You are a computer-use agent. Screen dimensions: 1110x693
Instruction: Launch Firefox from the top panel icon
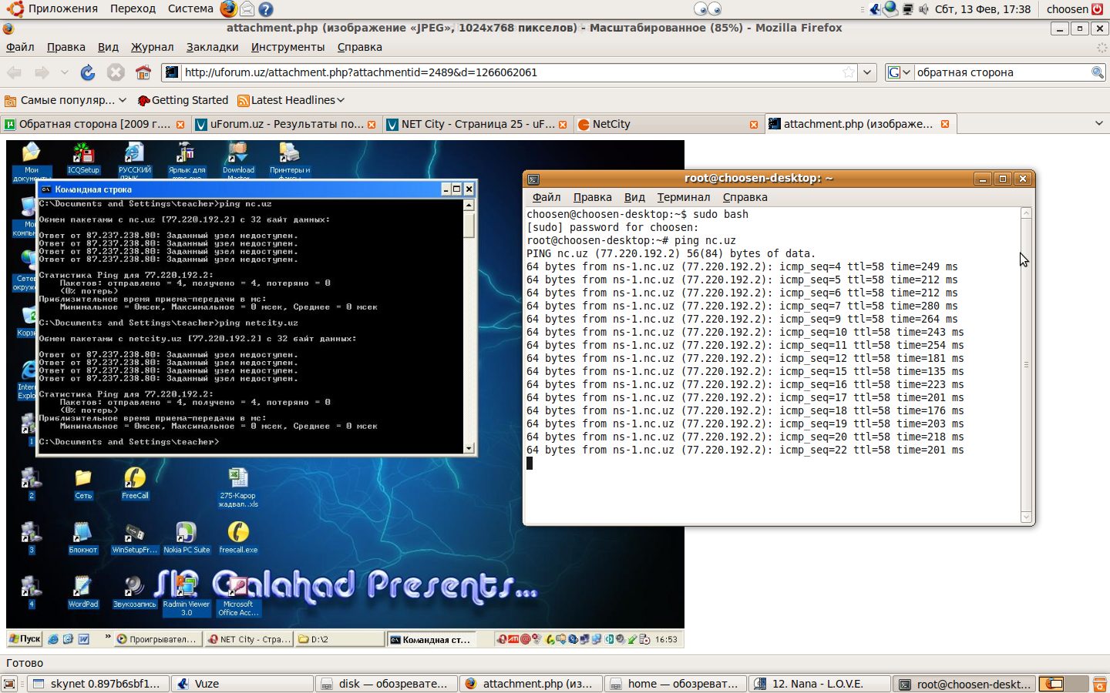point(228,9)
